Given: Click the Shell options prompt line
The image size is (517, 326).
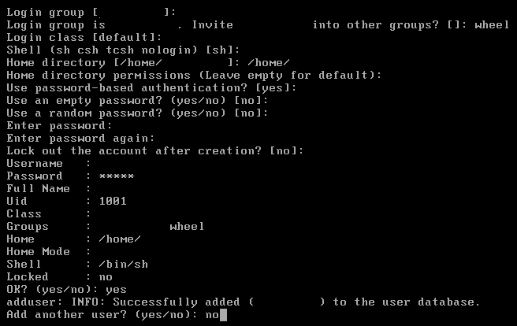Looking at the screenshot, I should click(x=123, y=50).
